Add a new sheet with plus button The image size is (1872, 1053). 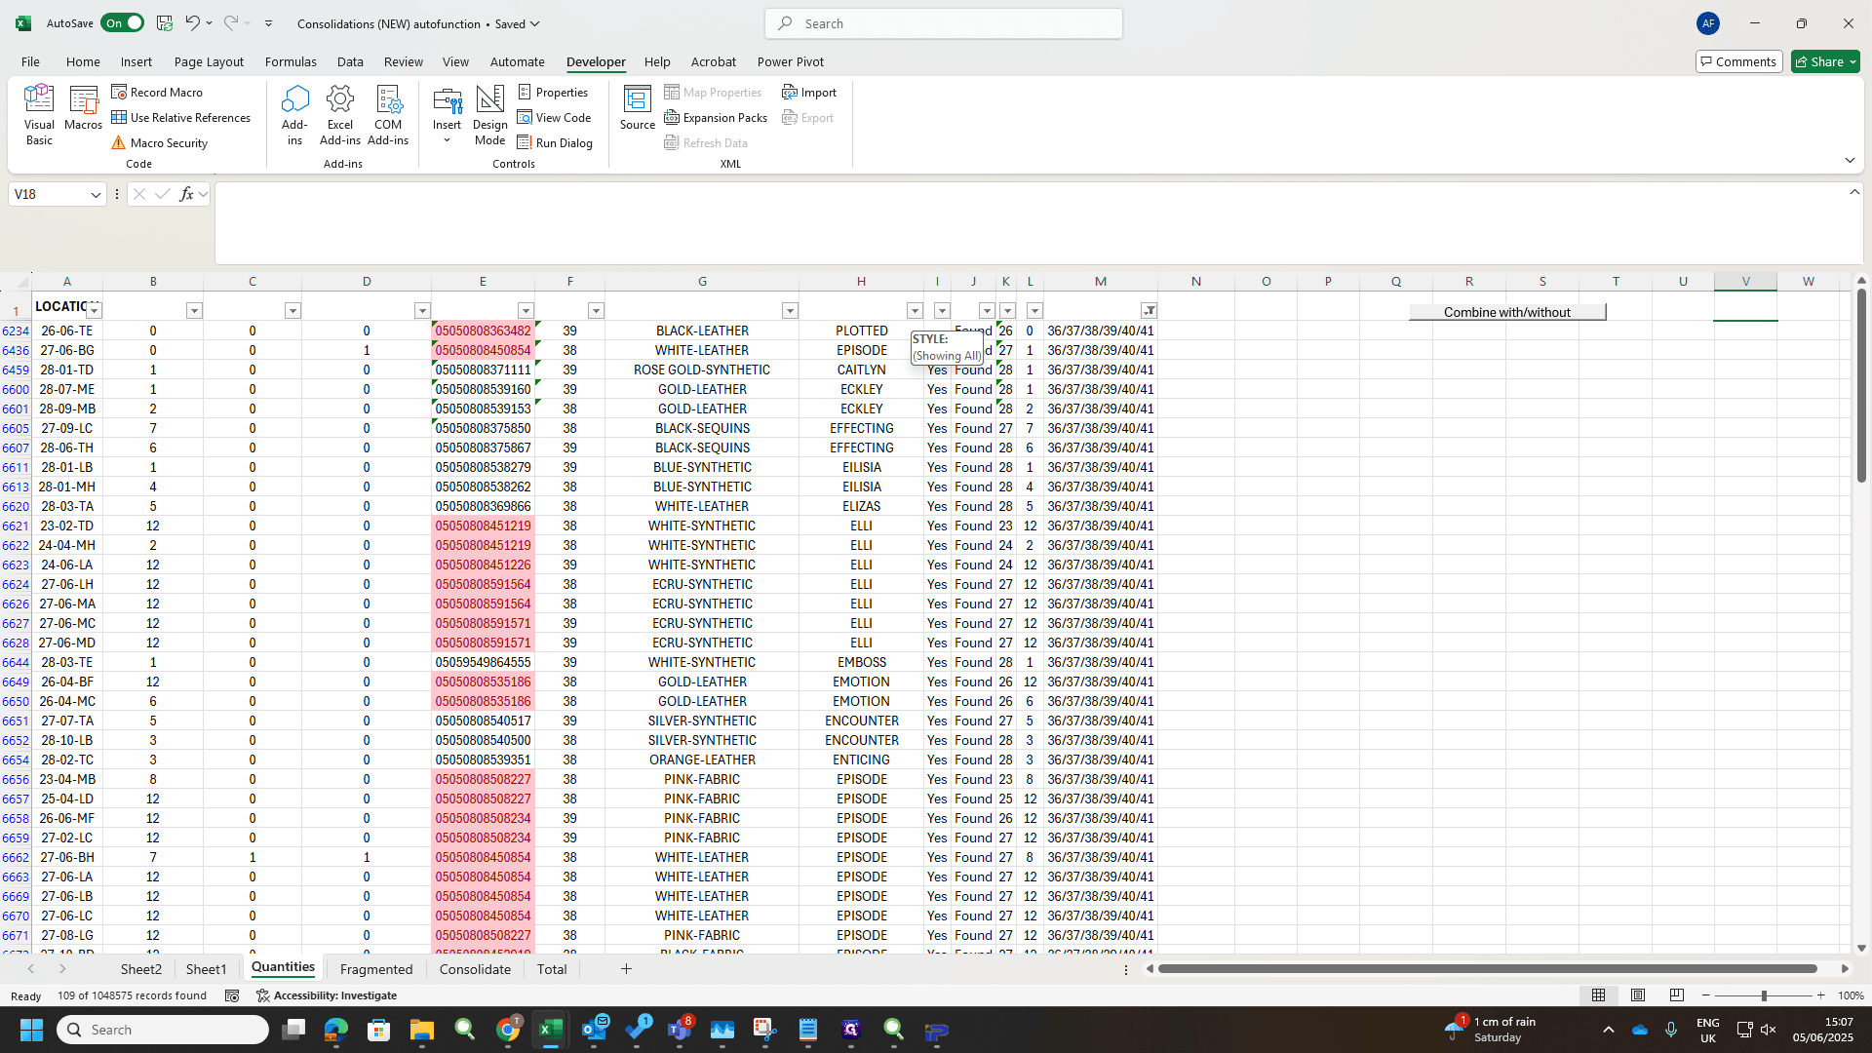pos(626,968)
